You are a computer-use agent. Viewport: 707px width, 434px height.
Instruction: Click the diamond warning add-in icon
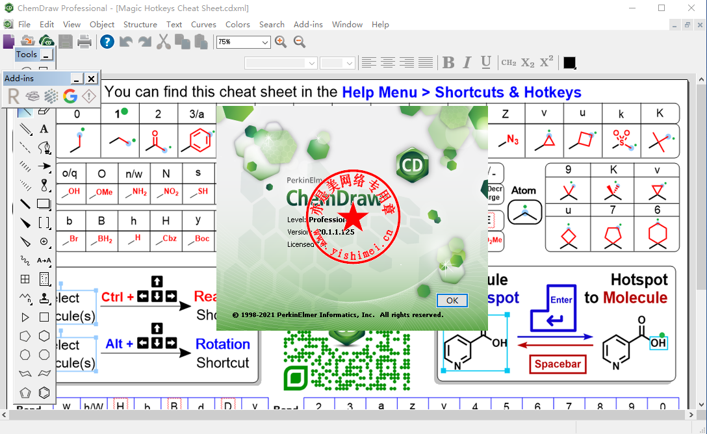tap(89, 96)
